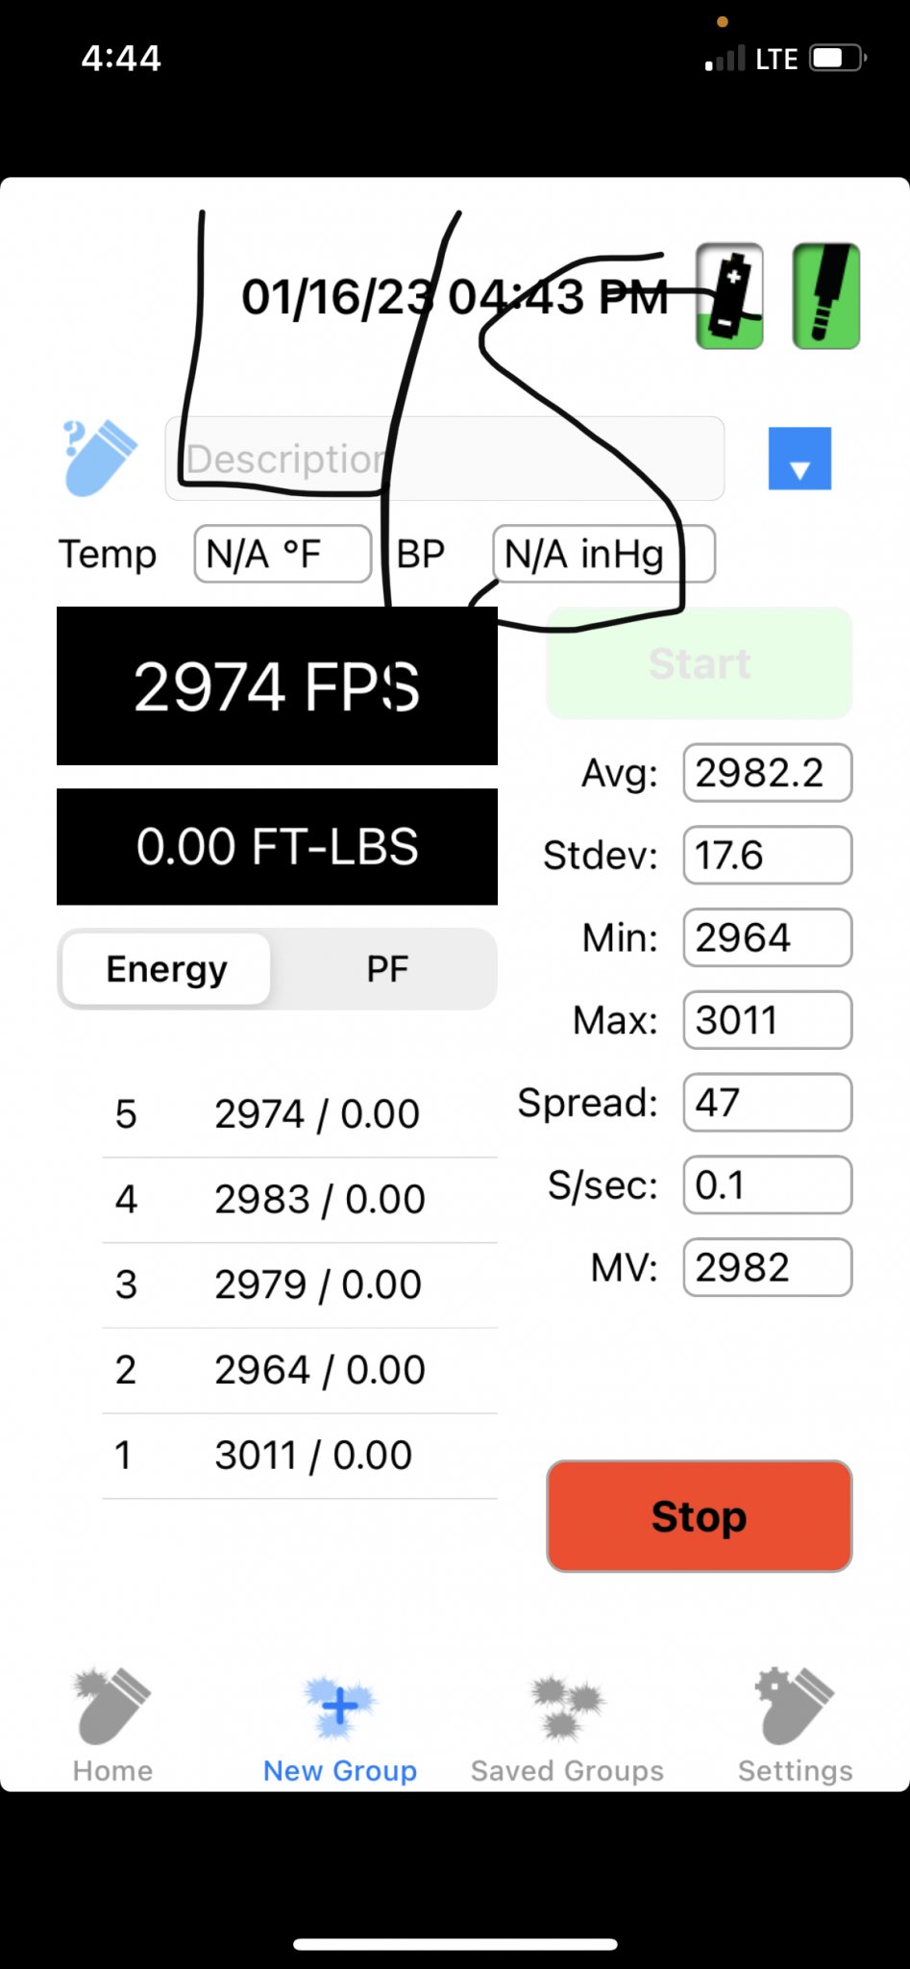
Task: Tap the Description text field
Action: [x=444, y=459]
